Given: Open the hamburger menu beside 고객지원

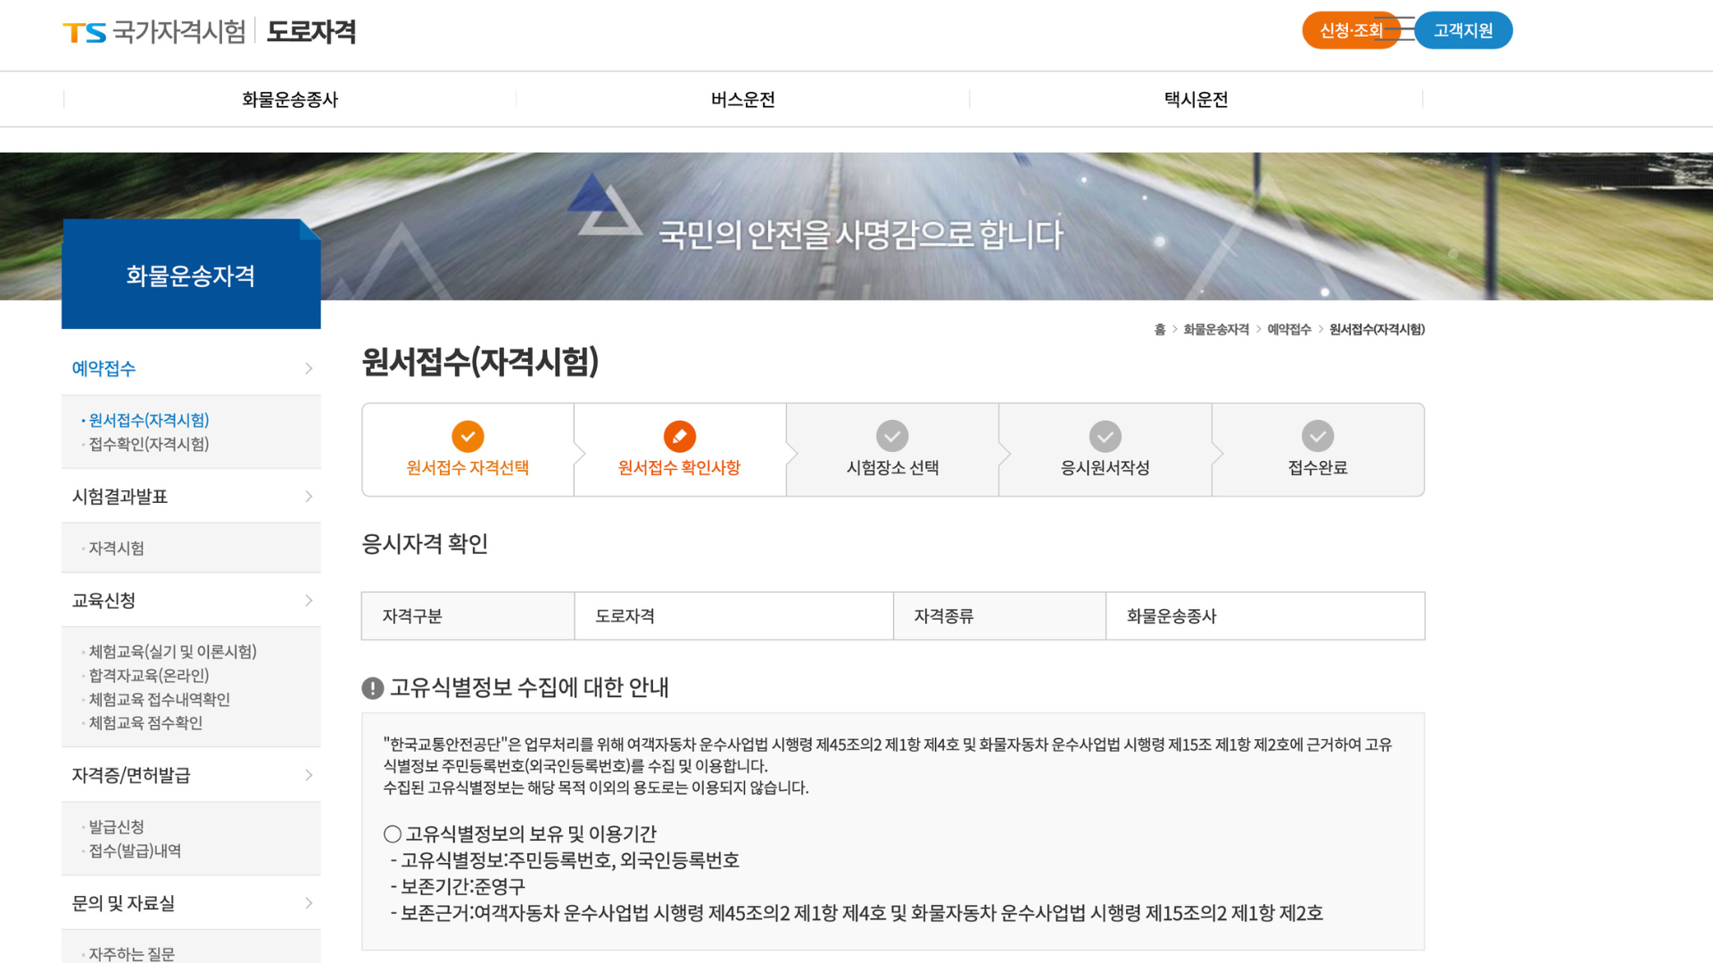Looking at the screenshot, I should [1404, 29].
